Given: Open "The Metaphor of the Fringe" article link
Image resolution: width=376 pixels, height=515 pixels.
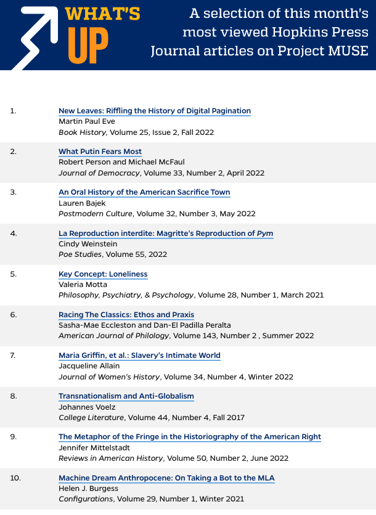Looking at the screenshot, I should 190,437.
